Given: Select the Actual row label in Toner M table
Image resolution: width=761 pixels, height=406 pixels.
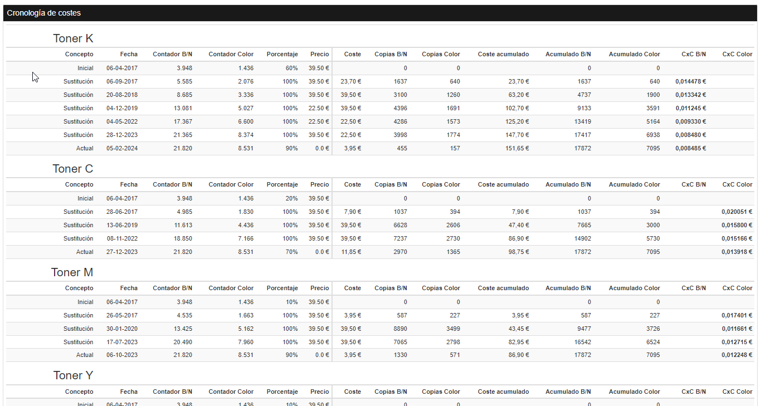Looking at the screenshot, I should tap(85, 355).
